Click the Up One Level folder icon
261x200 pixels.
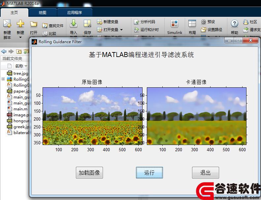coord(18,51)
